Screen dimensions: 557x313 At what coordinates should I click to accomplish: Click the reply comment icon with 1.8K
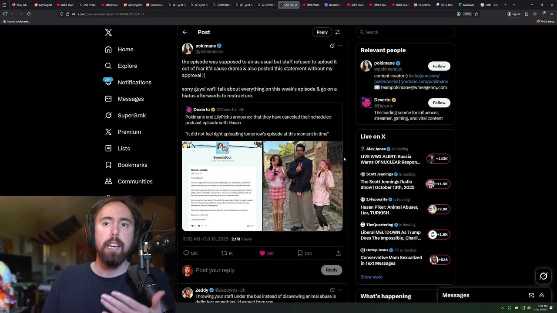[186, 253]
